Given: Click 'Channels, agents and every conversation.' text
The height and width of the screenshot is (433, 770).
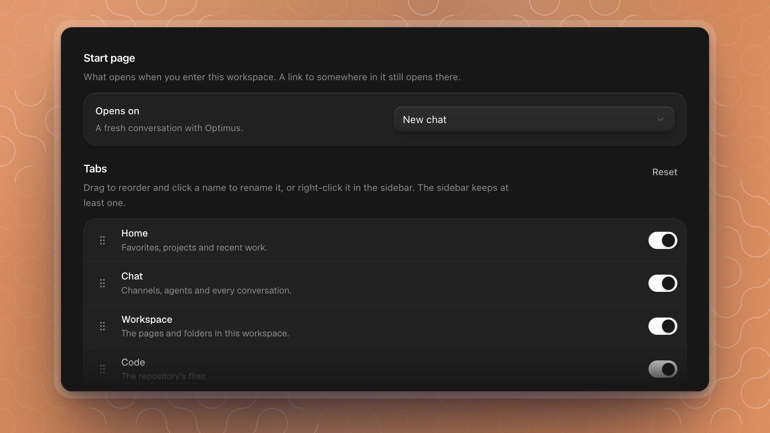Looking at the screenshot, I should (x=206, y=291).
